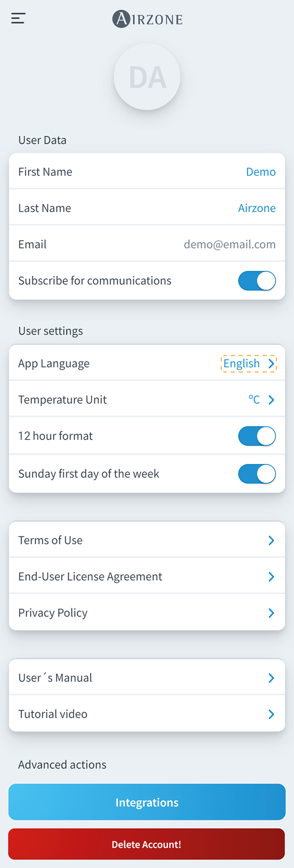Edit the Last Name value Airzone
Image resolution: width=294 pixels, height=868 pixels.
pyautogui.click(x=257, y=208)
